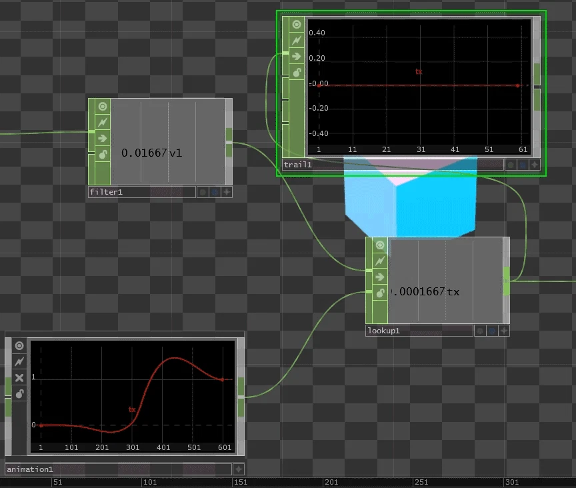Jump to frame 151 on the timeline

241,482
